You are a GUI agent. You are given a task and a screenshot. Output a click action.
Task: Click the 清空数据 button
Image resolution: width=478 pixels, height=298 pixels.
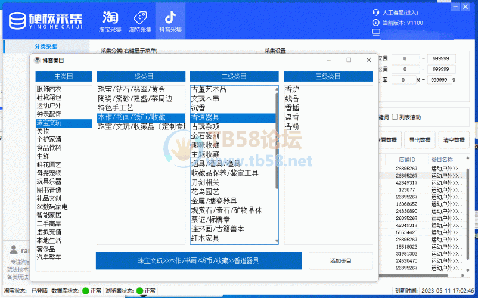[454, 140]
